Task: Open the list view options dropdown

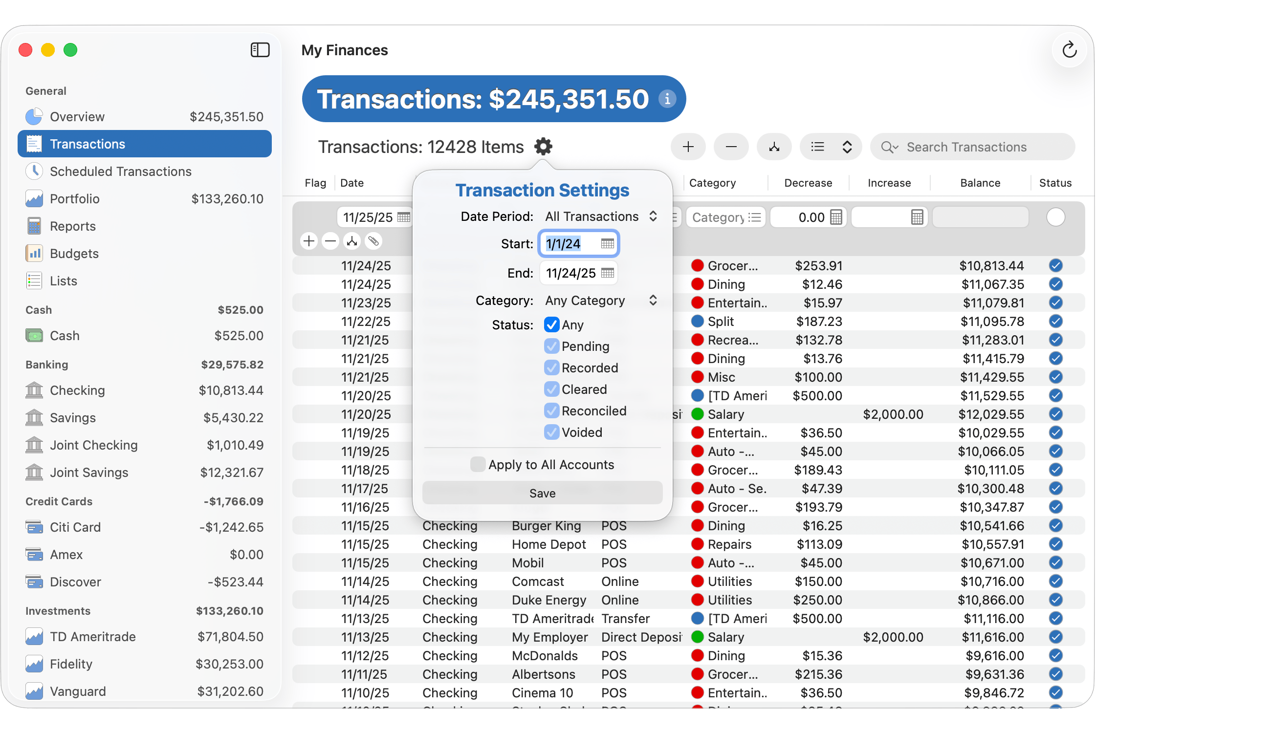Action: 831,147
